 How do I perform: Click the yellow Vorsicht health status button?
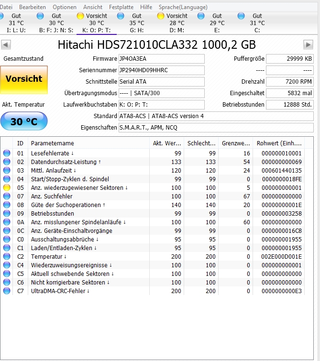click(24, 80)
